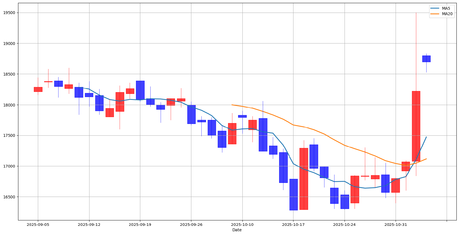The width and height of the screenshot is (459, 235).
Task: Select the tallest red candle reaching 19500 wick
Action: point(416,126)
